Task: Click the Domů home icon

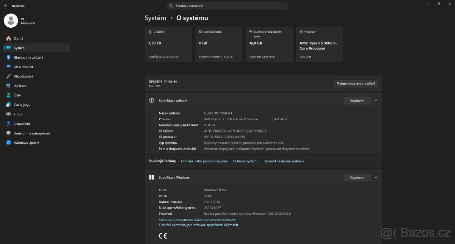Action: coord(8,38)
